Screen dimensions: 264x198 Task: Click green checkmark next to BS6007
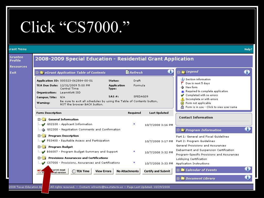pyautogui.click(x=43, y=152)
